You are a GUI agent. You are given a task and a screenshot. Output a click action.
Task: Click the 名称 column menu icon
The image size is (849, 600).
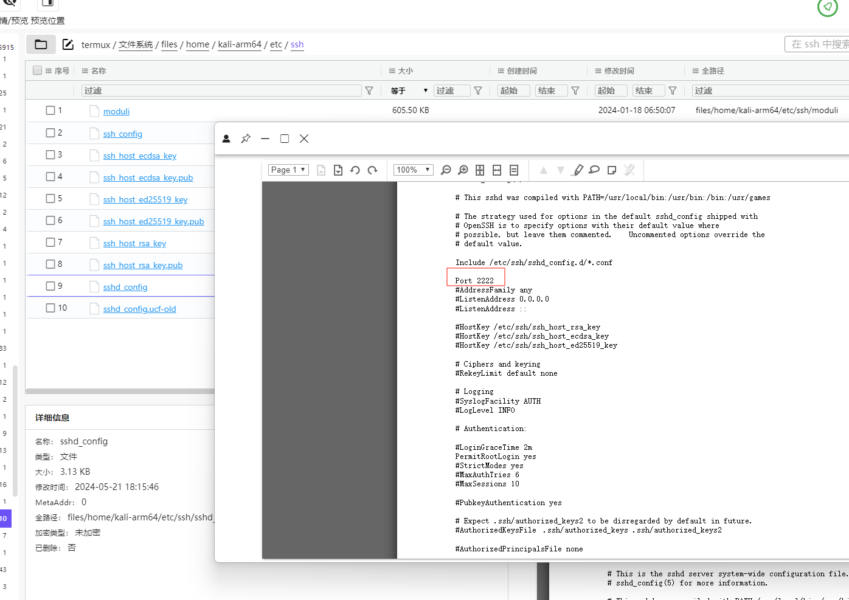(85, 71)
